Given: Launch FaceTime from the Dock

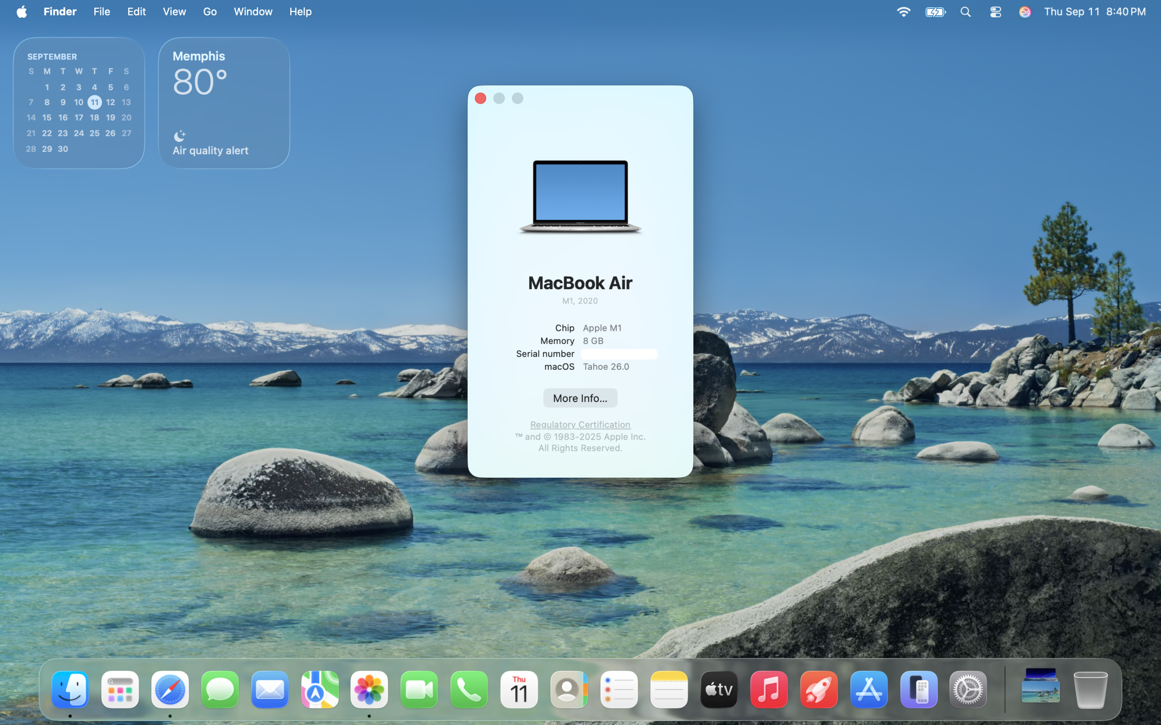Looking at the screenshot, I should click(x=419, y=690).
